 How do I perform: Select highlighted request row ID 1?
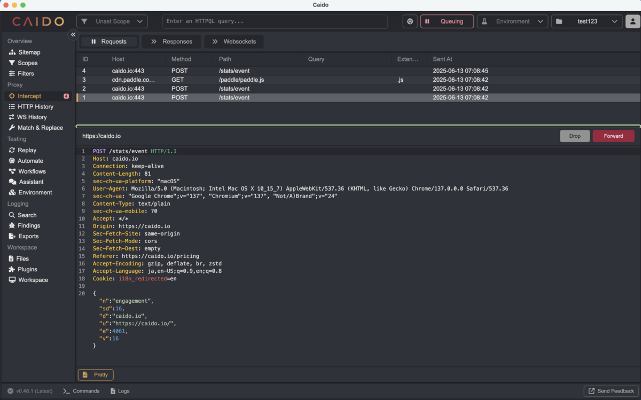358,98
